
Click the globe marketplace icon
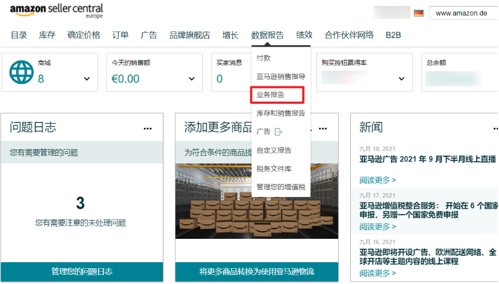click(21, 72)
